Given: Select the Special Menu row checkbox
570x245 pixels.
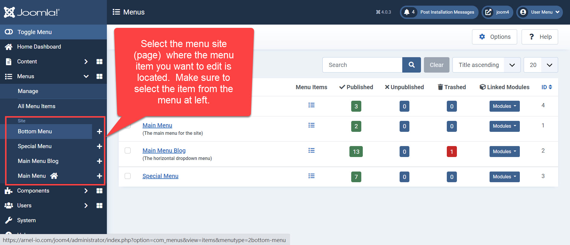Looking at the screenshot, I should coord(128,176).
